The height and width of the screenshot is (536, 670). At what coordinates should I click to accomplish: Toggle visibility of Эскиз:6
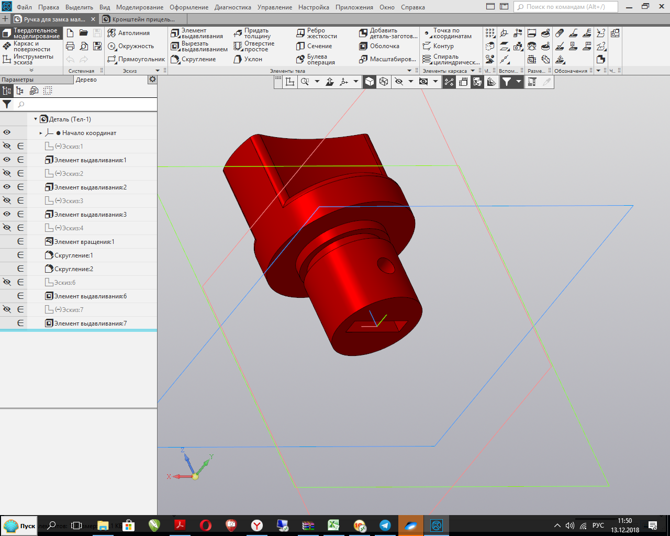(7, 282)
